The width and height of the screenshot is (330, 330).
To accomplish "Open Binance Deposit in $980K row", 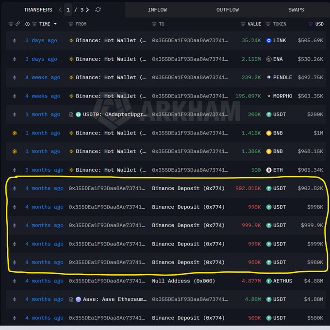I will pyautogui.click(x=188, y=263).
